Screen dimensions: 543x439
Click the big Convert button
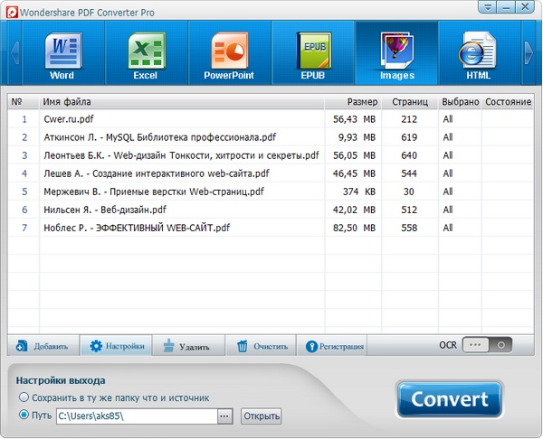click(449, 399)
